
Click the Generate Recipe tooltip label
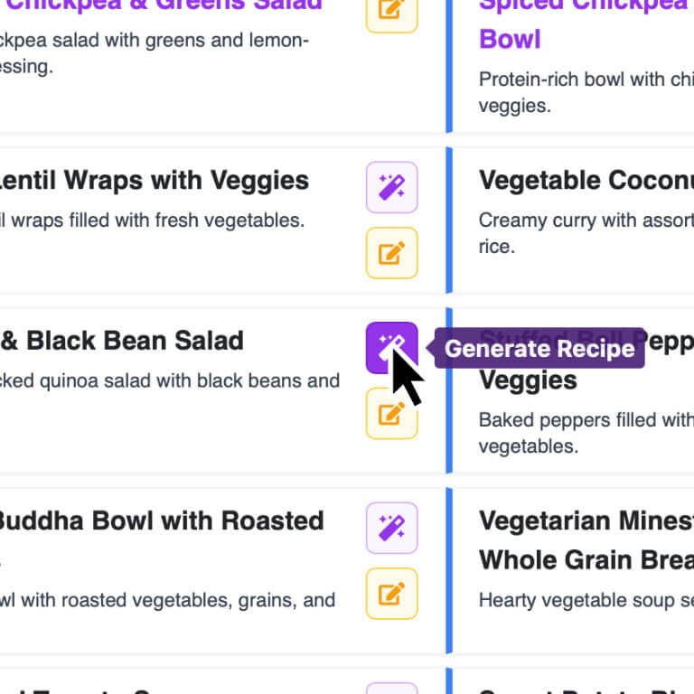pos(539,349)
